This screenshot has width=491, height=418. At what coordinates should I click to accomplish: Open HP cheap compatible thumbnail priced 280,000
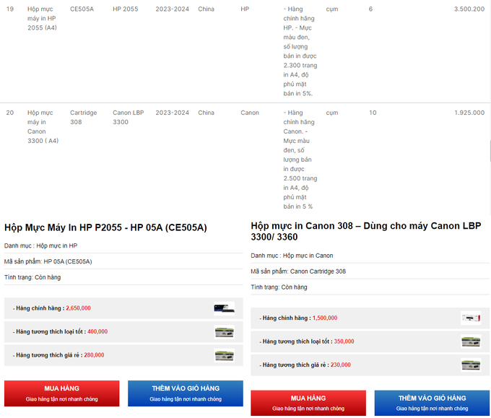tap(225, 355)
